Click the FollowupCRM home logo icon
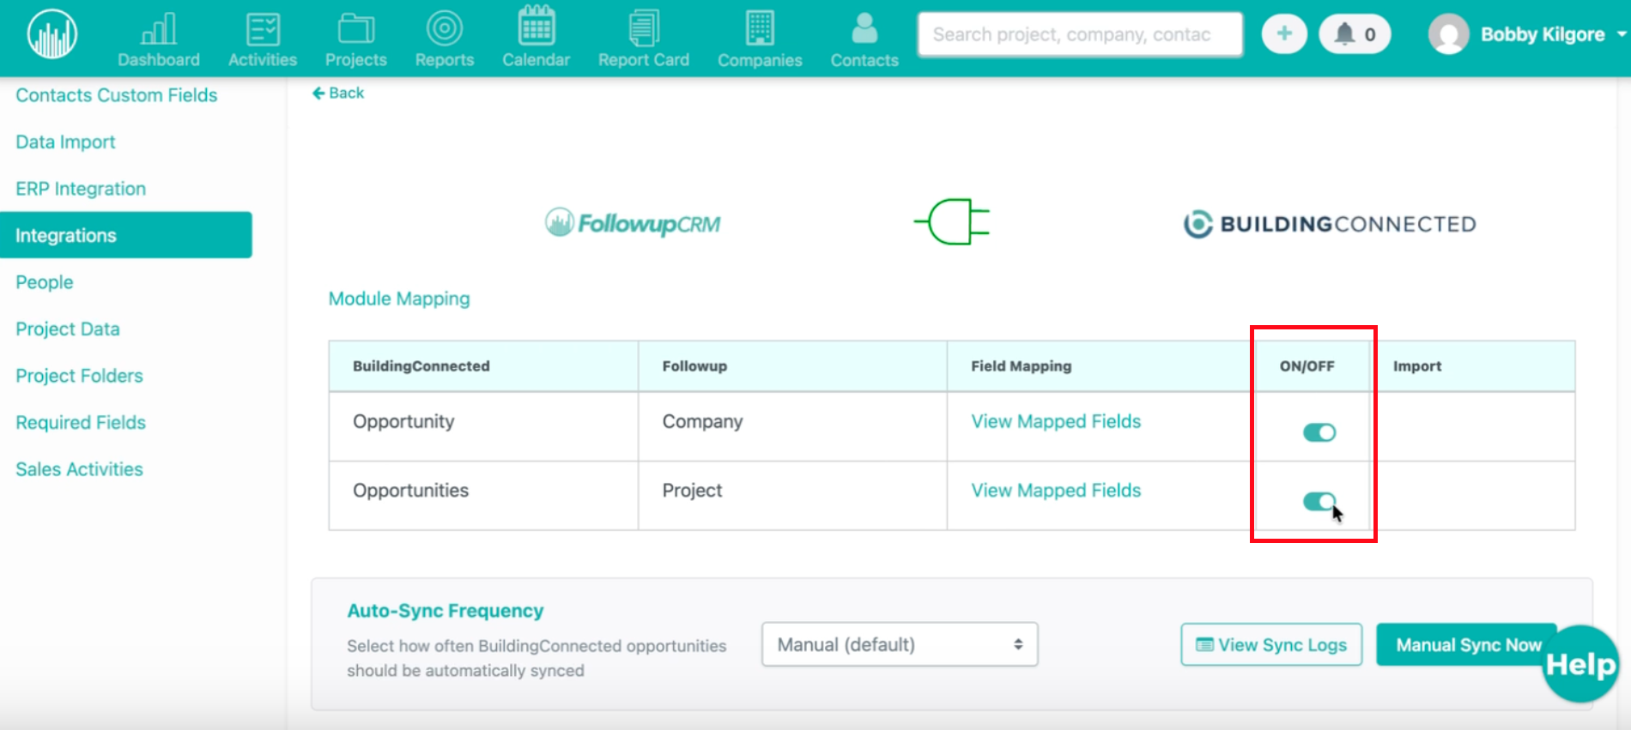The height and width of the screenshot is (730, 1631). click(x=52, y=34)
